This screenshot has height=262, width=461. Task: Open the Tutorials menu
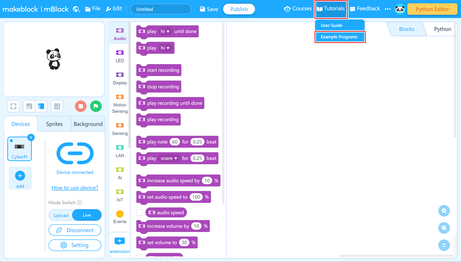click(331, 9)
